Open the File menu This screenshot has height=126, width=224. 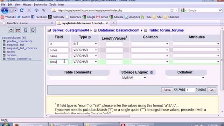coord(3,5)
